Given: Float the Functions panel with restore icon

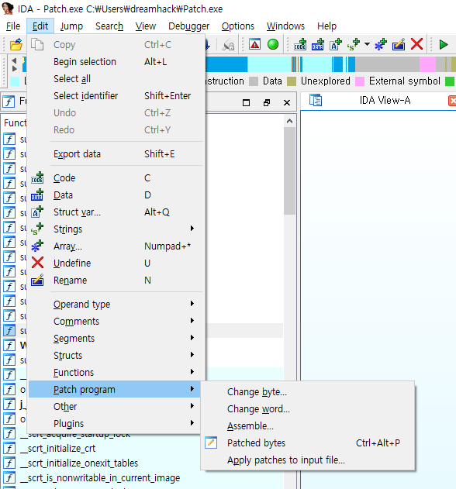Looking at the screenshot, I should pyautogui.click(x=267, y=102).
